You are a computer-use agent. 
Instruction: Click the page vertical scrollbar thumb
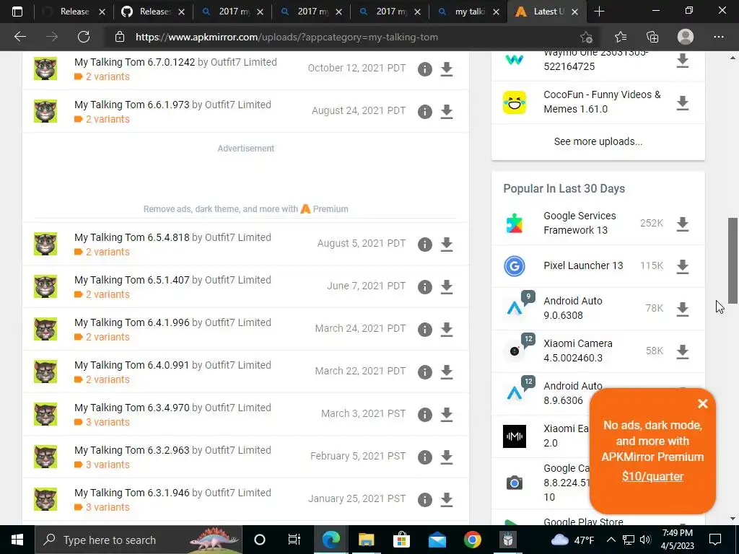[x=733, y=260]
